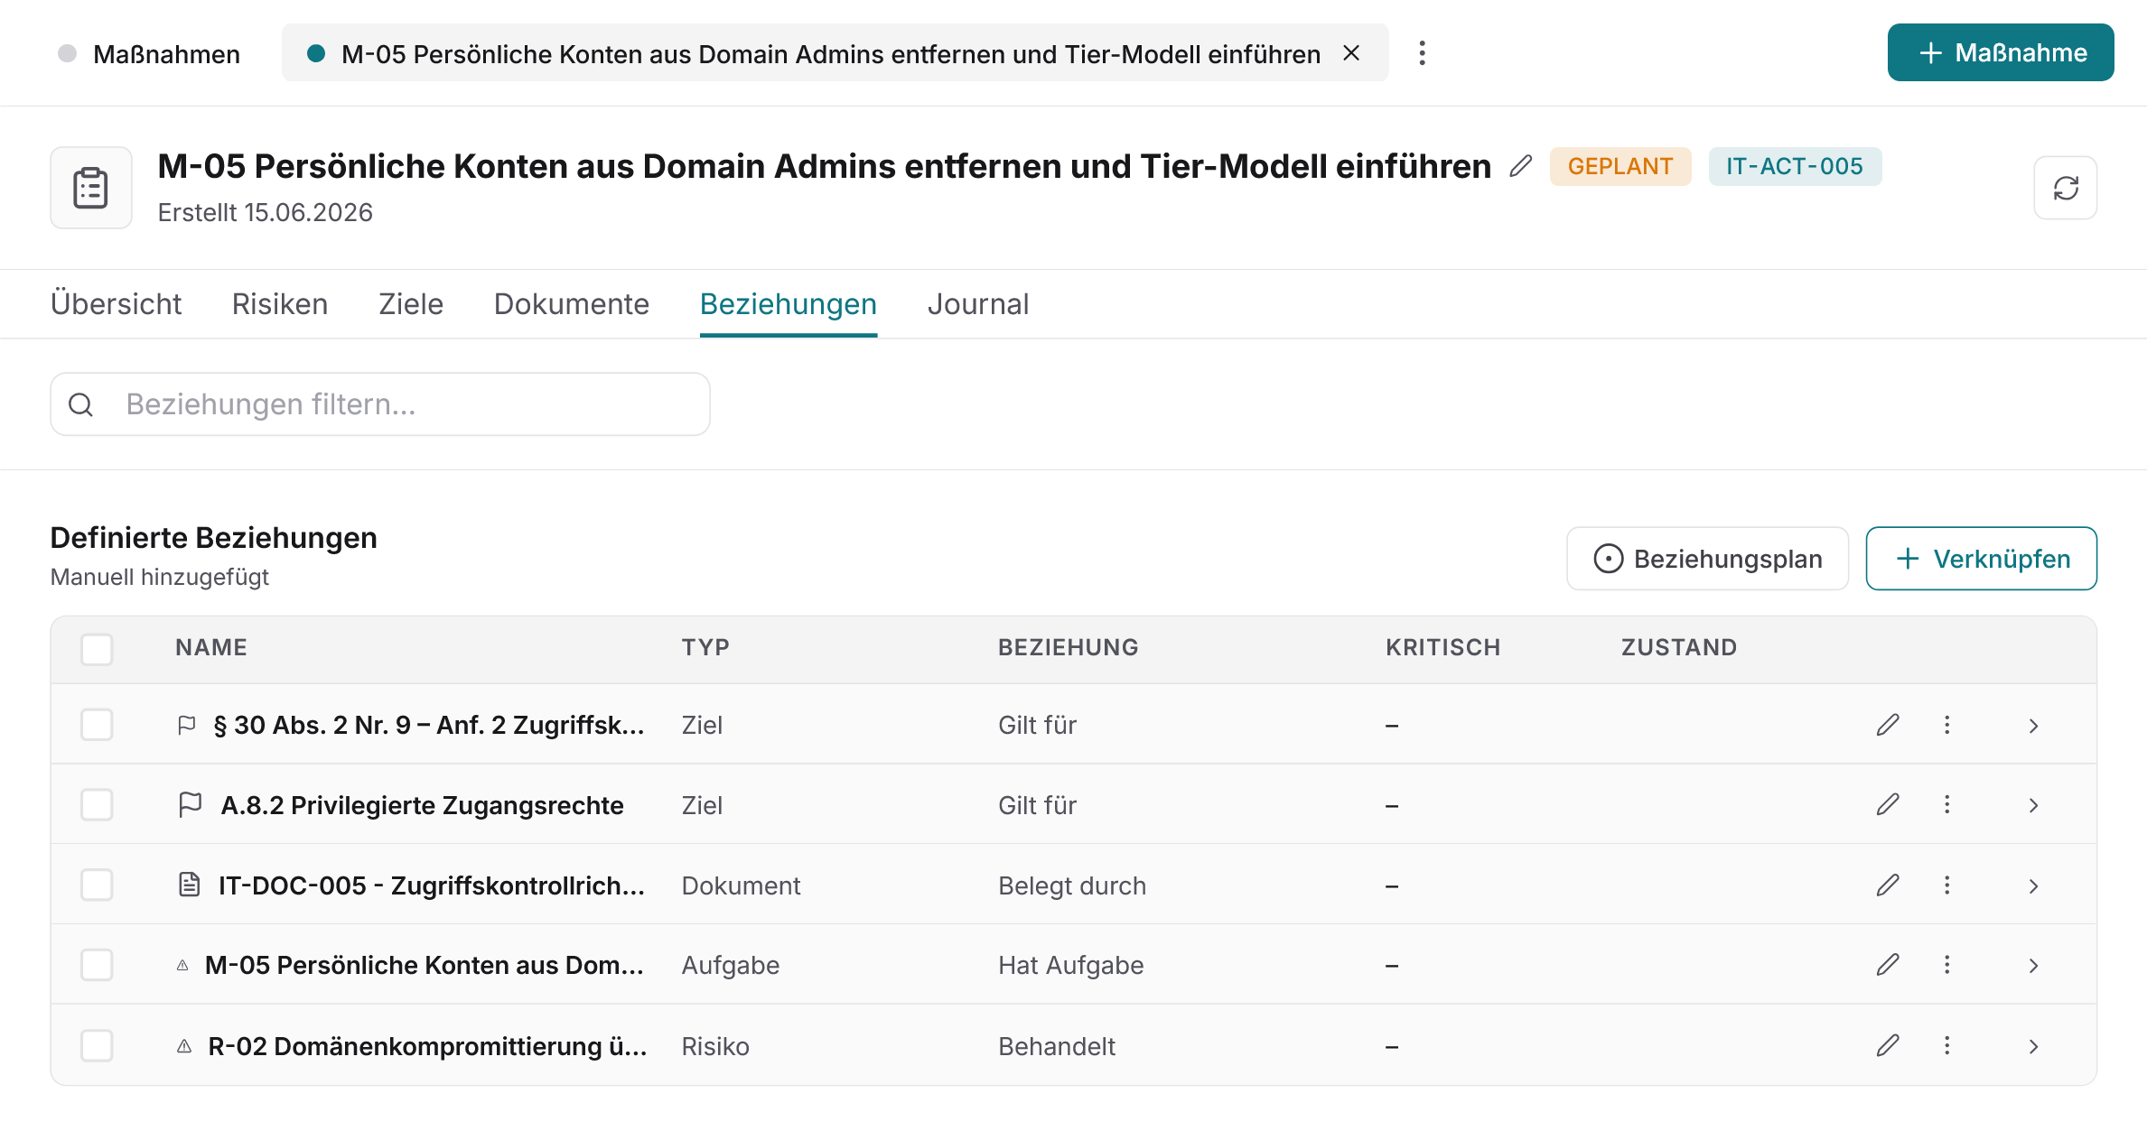Close the M-05 tab
Screen dimensions: 2147x1140
[x=1351, y=53]
